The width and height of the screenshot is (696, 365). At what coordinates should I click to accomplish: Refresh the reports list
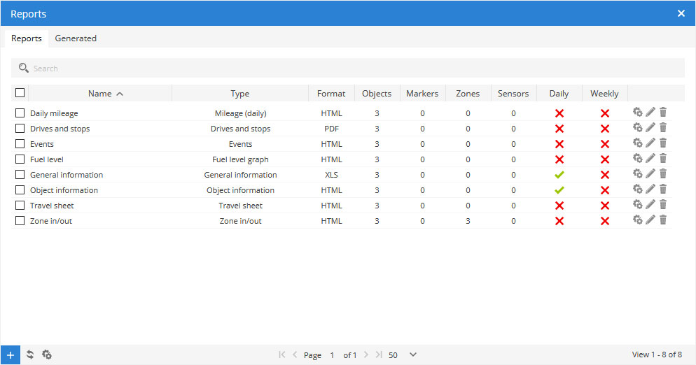[x=29, y=355]
